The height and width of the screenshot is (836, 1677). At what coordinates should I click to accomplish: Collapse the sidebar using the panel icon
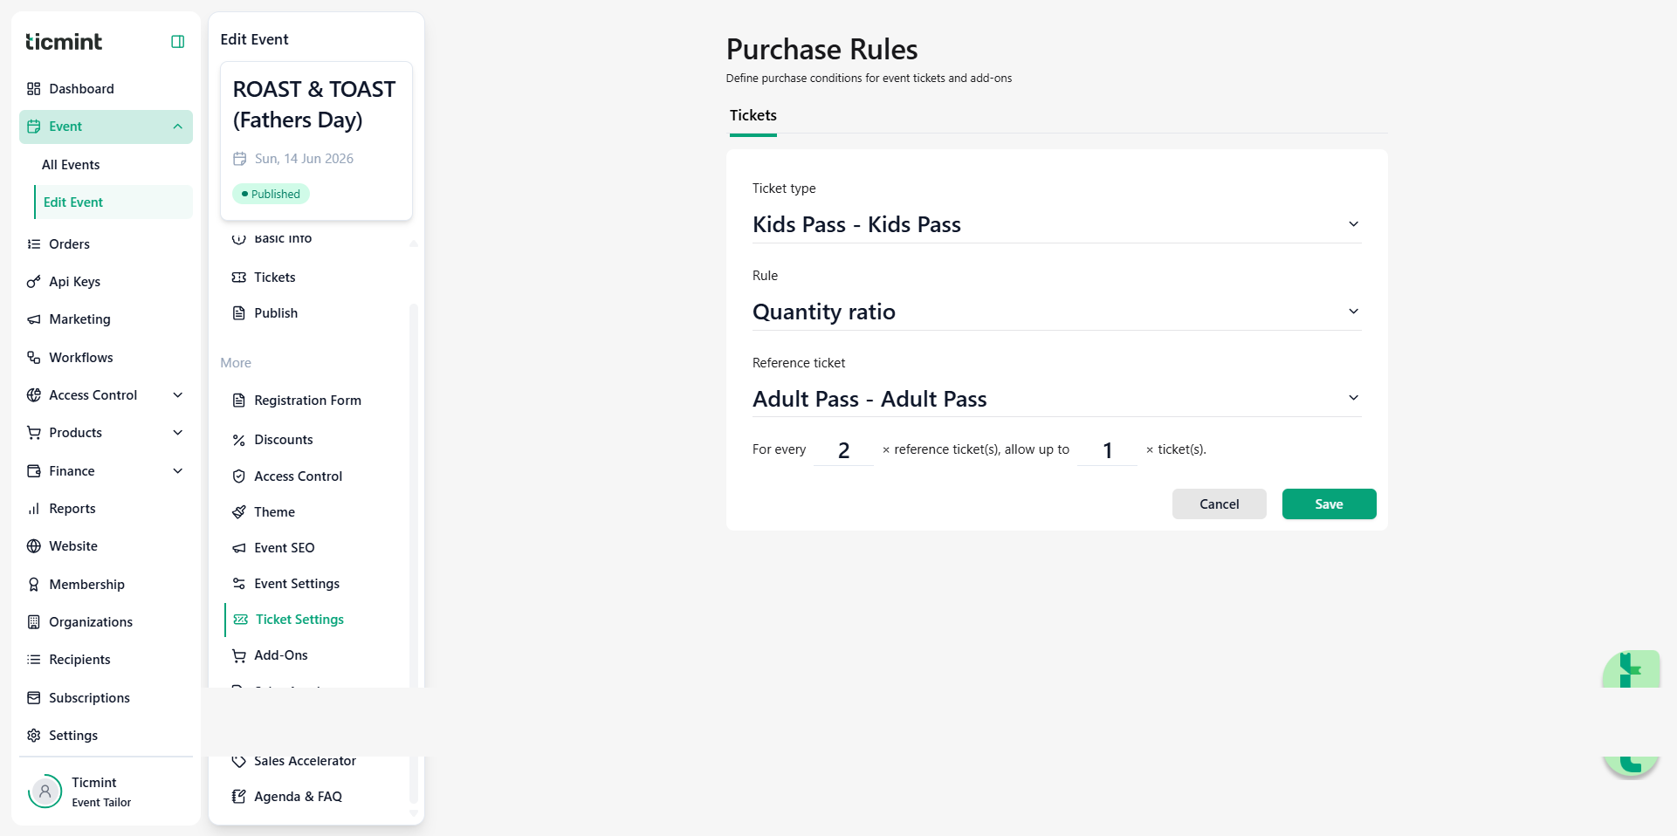(178, 42)
